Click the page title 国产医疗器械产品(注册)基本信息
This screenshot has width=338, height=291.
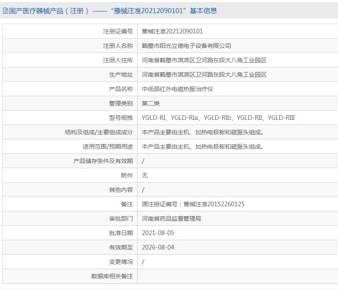tap(113, 11)
